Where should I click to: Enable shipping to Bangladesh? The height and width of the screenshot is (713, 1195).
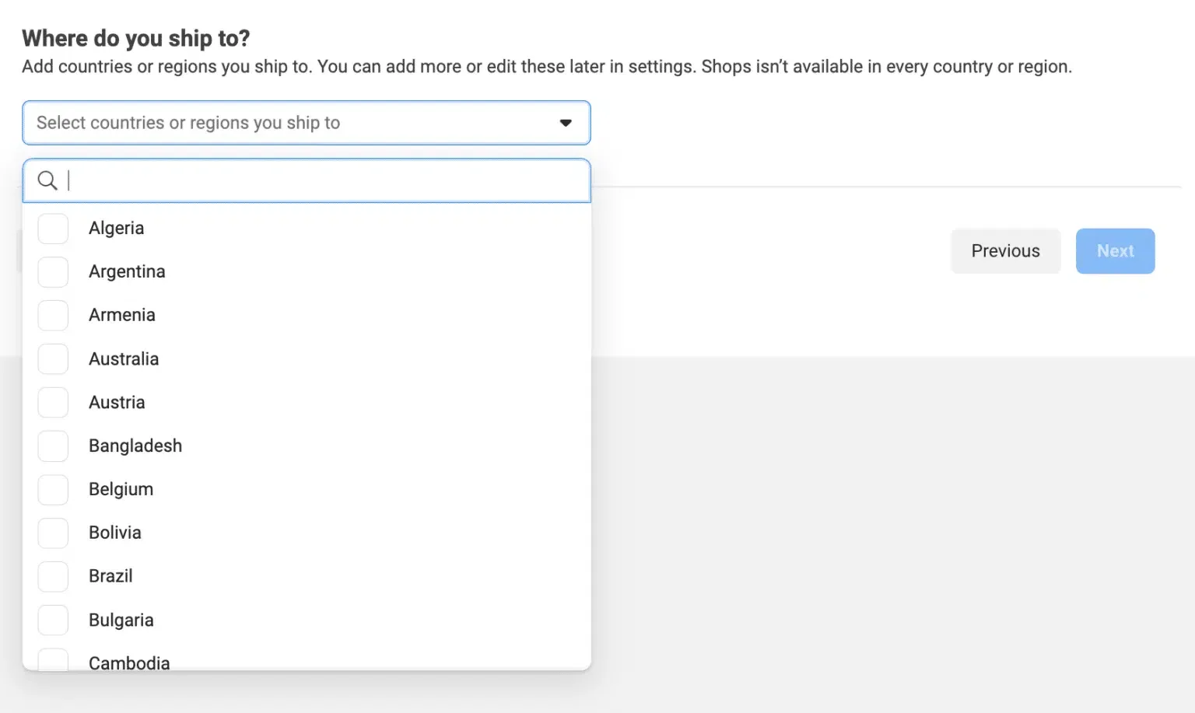click(52, 446)
